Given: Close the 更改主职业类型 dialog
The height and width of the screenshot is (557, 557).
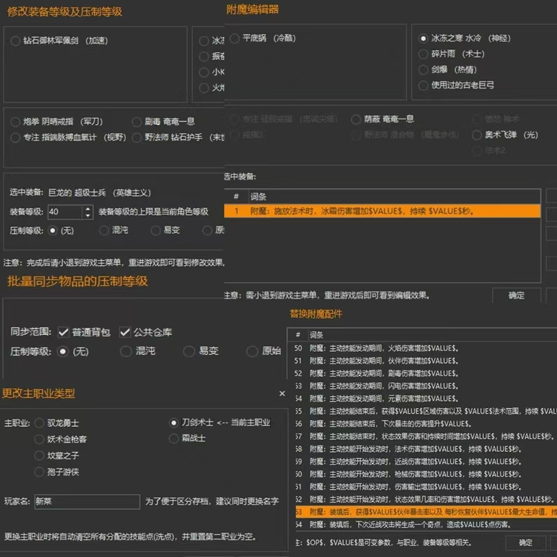Looking at the screenshot, I should (x=282, y=393).
